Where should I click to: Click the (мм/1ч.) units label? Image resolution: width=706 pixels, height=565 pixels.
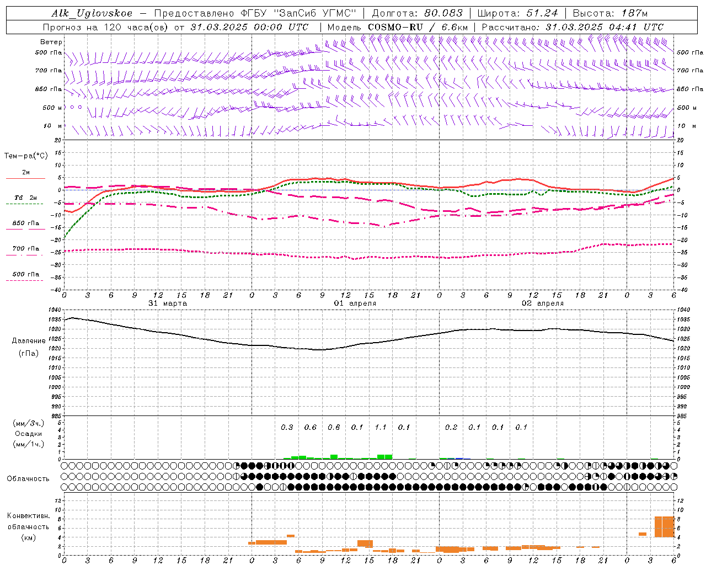coord(29,444)
